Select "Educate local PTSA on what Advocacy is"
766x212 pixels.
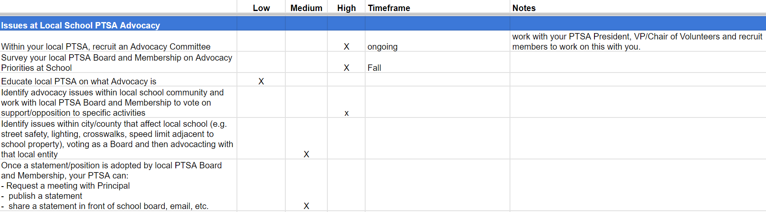(79, 81)
